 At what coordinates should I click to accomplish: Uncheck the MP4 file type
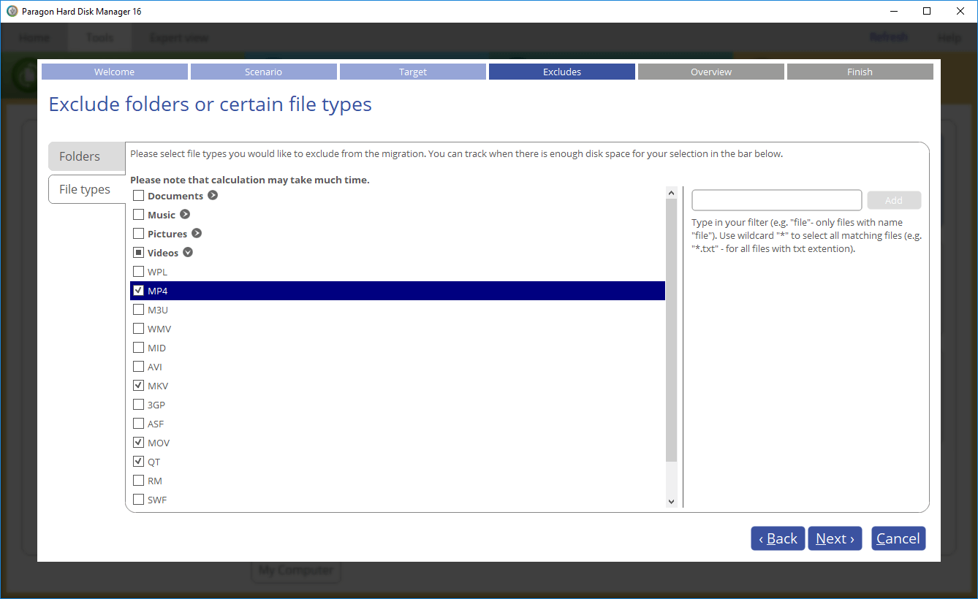coord(138,290)
